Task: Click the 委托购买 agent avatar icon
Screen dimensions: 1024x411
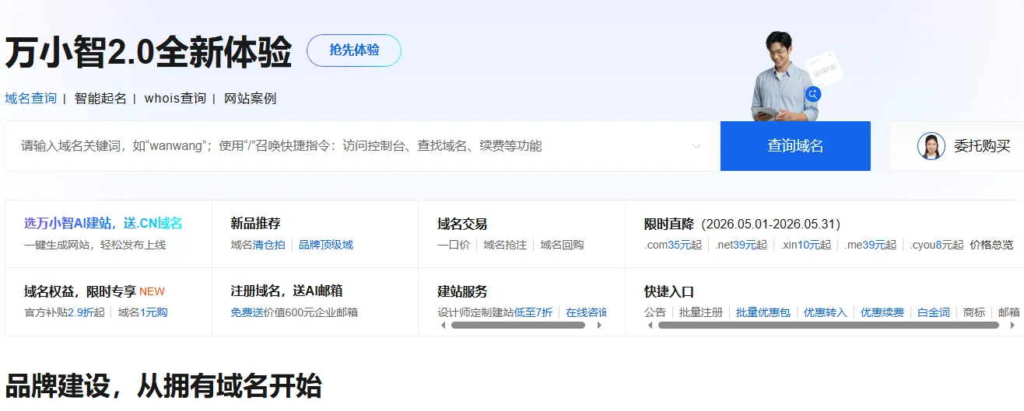Action: point(931,146)
